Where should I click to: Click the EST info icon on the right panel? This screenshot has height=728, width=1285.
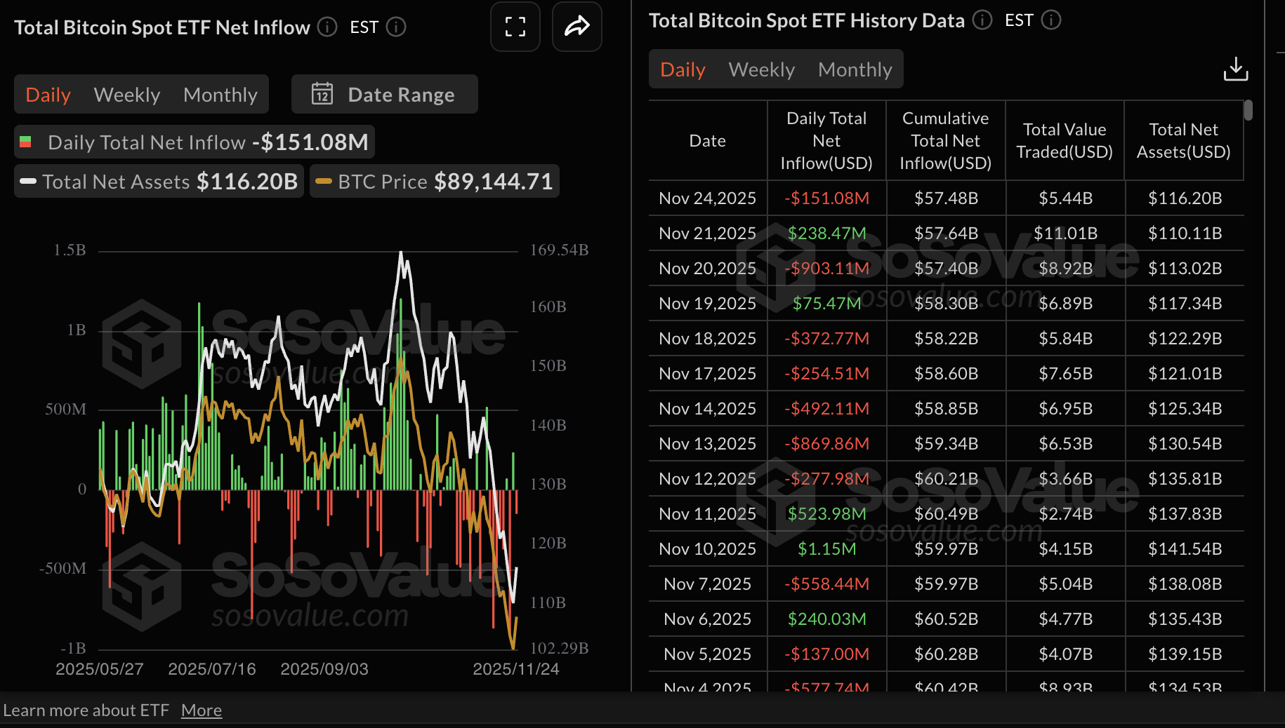point(1051,20)
